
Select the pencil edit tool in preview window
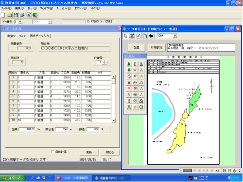pos(132,36)
